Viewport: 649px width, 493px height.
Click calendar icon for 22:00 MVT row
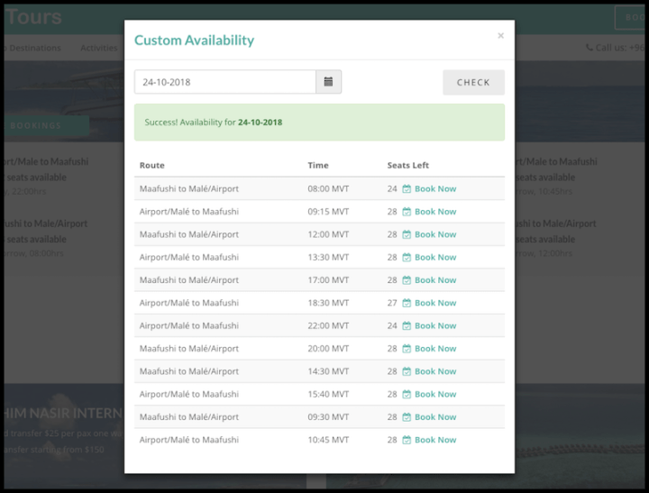click(x=407, y=326)
